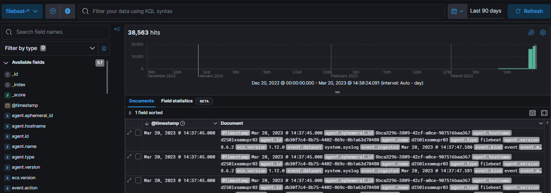Click the add filter plus icon

pos(68,11)
